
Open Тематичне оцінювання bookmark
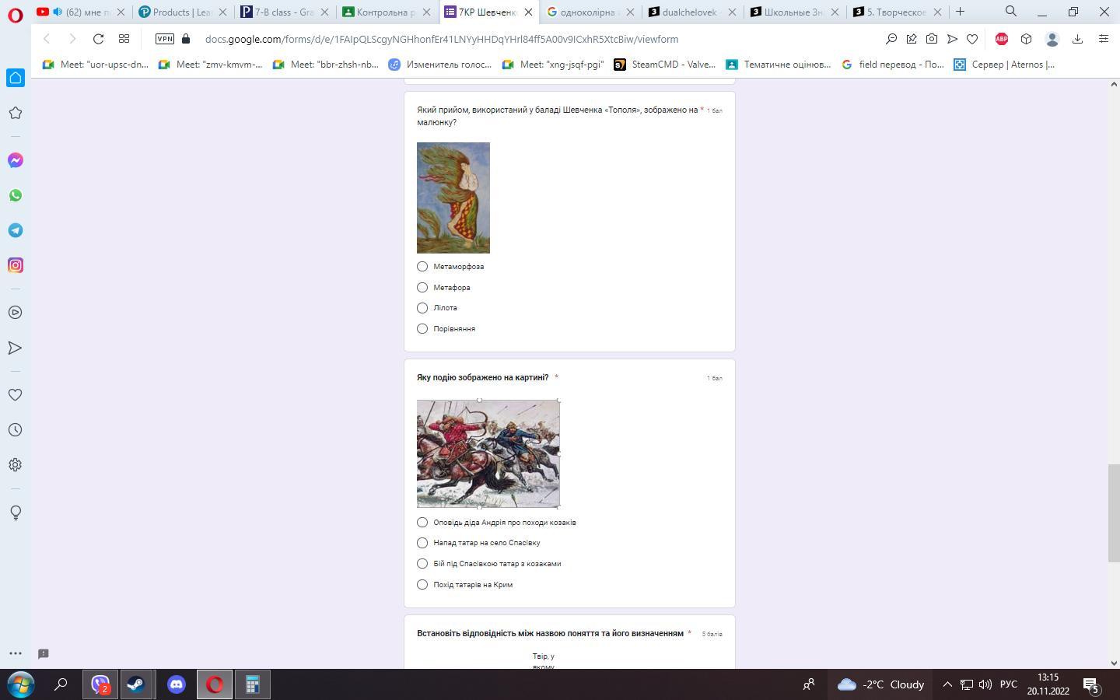778,65
